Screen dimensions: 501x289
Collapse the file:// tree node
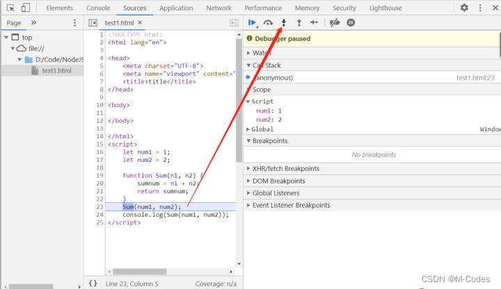(13, 49)
